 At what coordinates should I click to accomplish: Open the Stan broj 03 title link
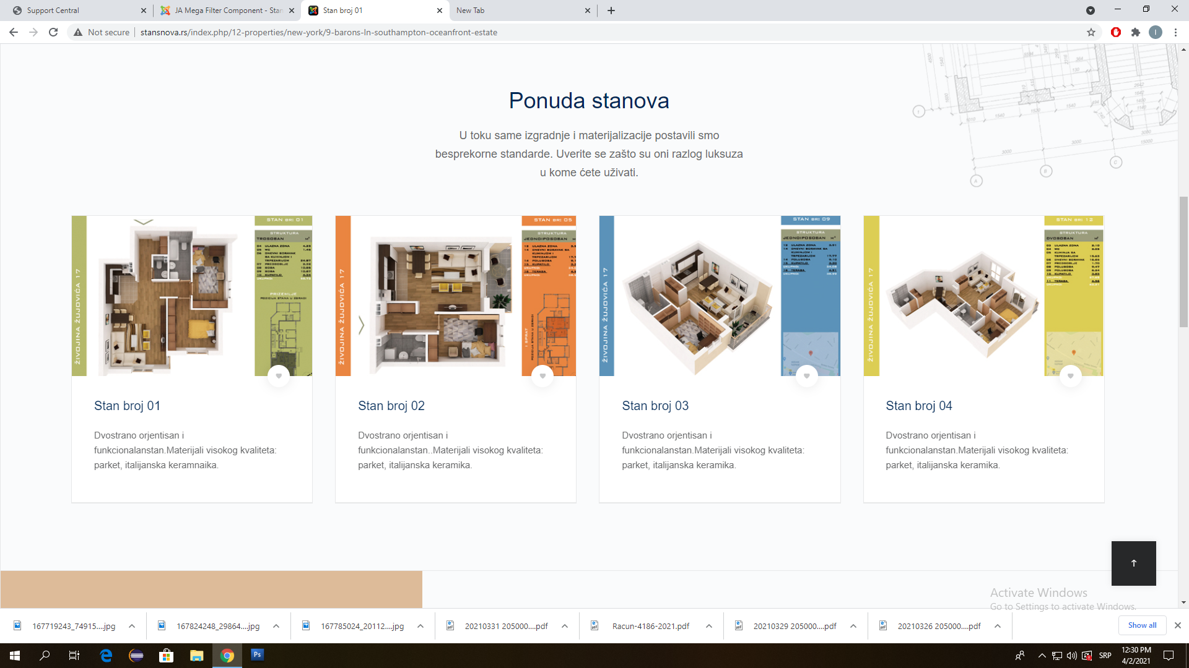(x=655, y=406)
